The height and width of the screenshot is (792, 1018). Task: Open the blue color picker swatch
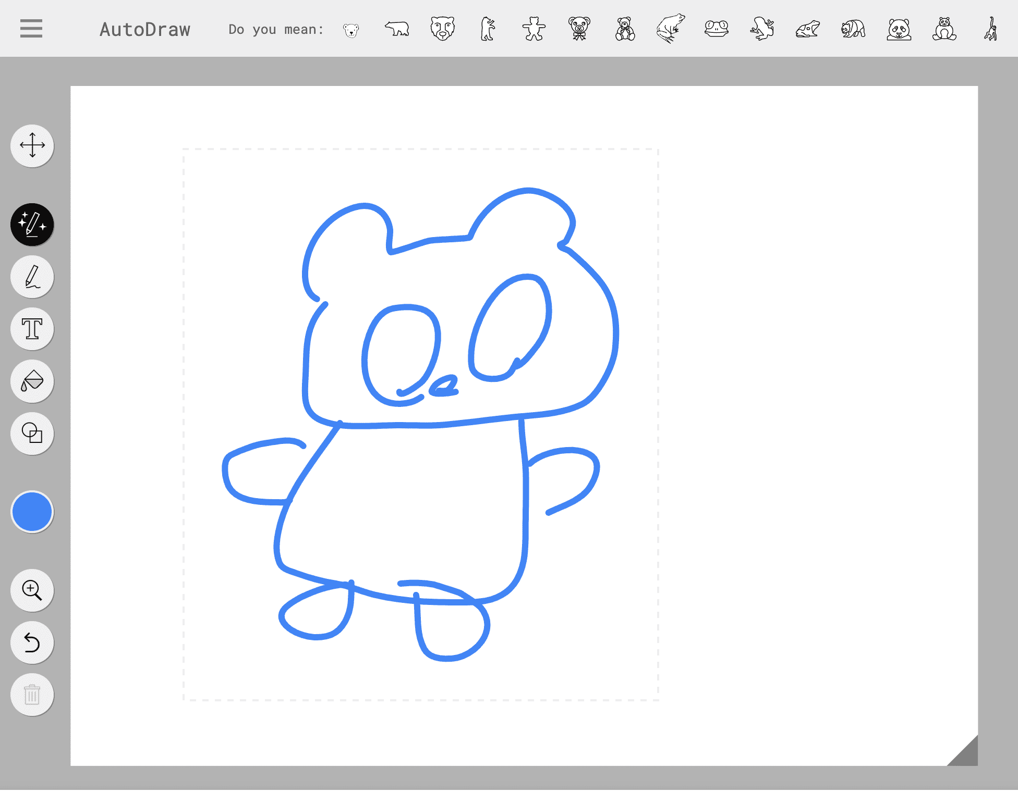click(x=32, y=512)
